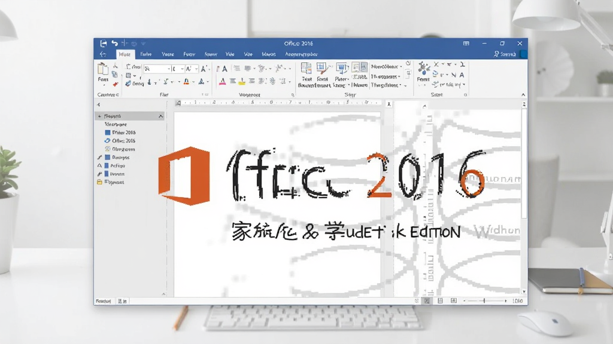This screenshot has width=613, height=344.
Task: Open the fourth ribbon tab
Action: pos(189,54)
